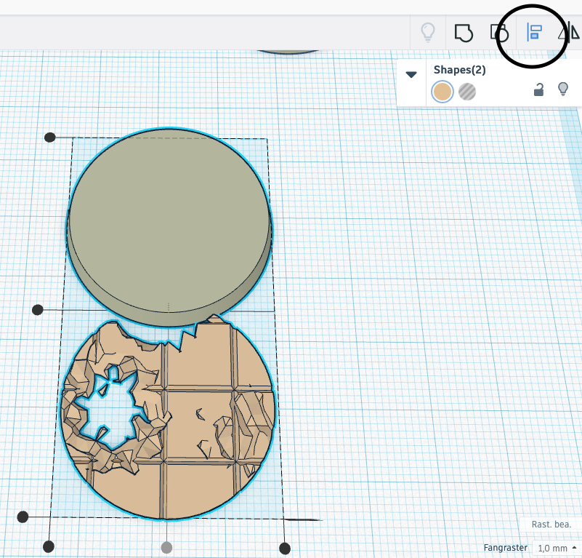Click the Rast. bea. button
The image size is (582, 558).
pos(551,524)
